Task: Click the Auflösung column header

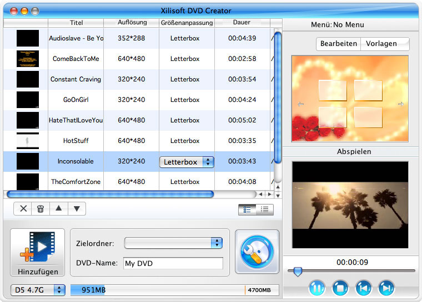Action: point(132,23)
